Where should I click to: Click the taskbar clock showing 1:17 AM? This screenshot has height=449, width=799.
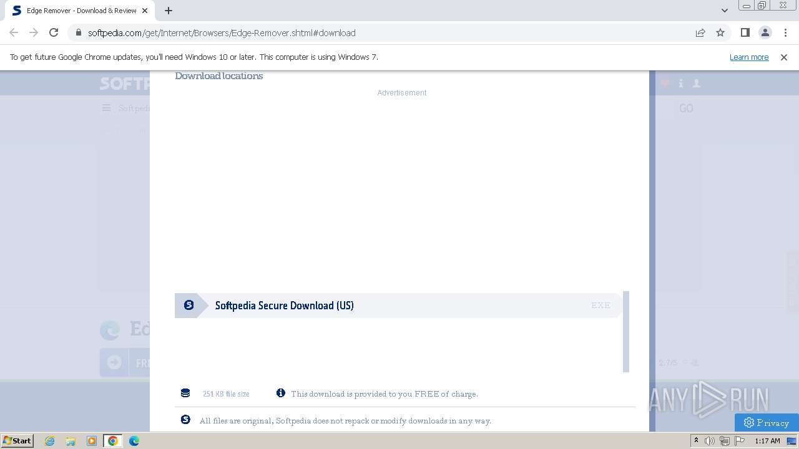767,441
